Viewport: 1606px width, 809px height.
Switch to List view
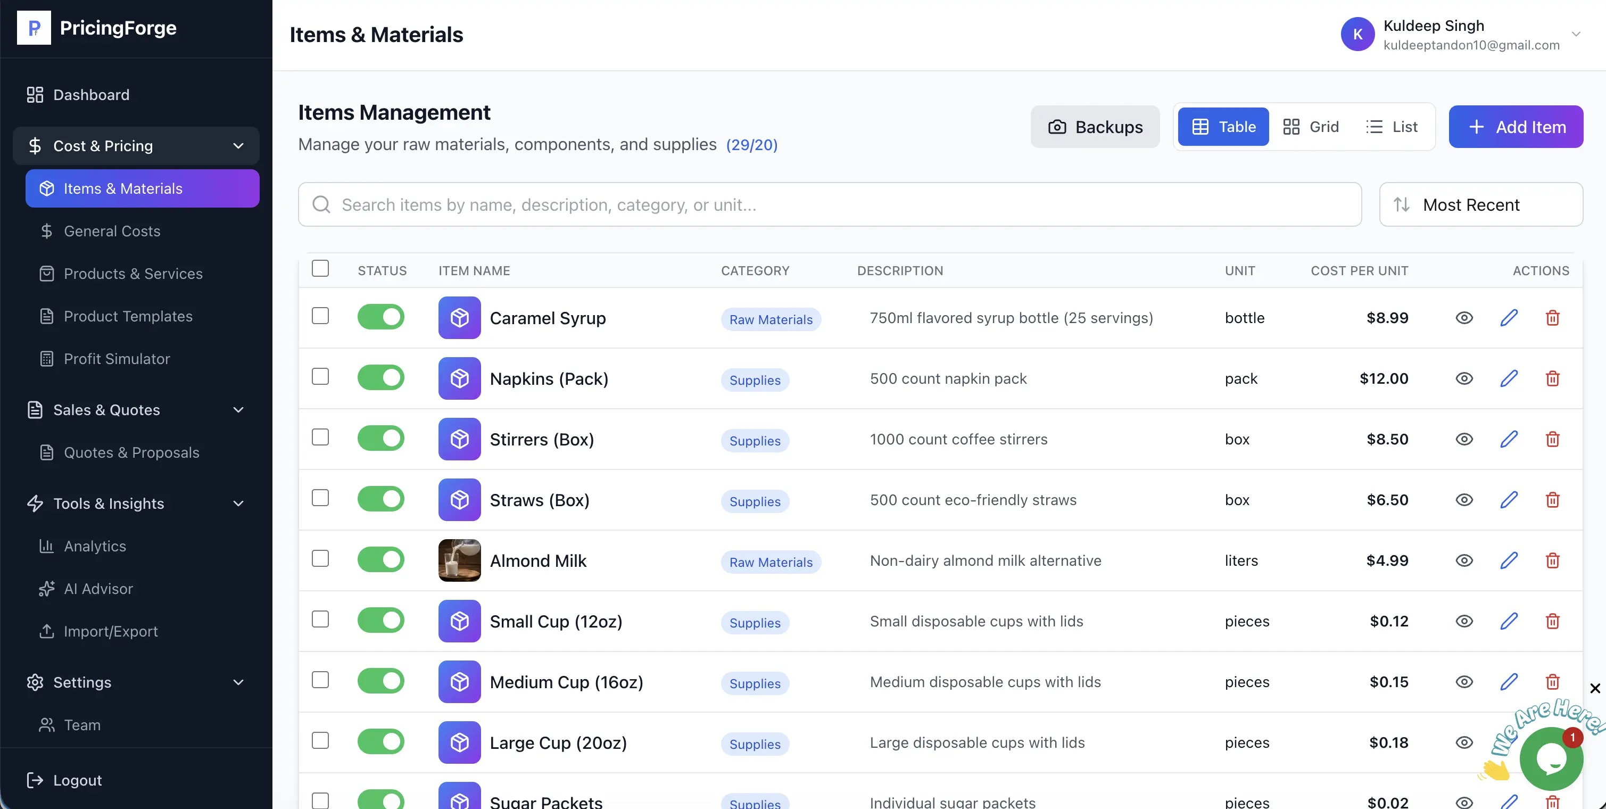tap(1393, 126)
